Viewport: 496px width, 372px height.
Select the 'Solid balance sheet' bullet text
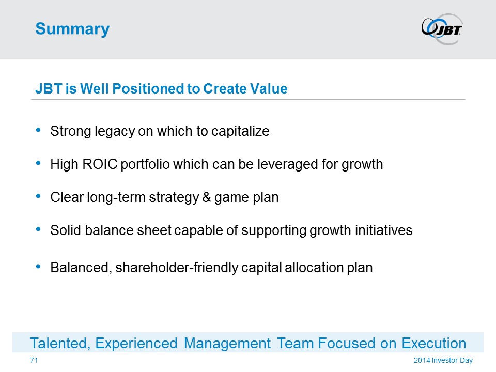pyautogui.click(x=231, y=230)
